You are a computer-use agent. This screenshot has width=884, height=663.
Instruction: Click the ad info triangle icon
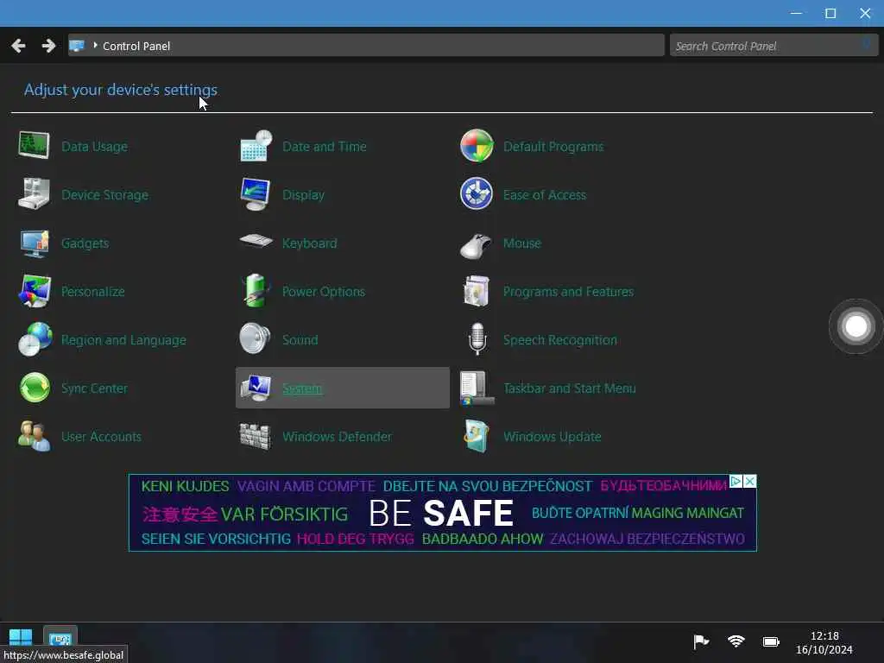click(x=736, y=482)
